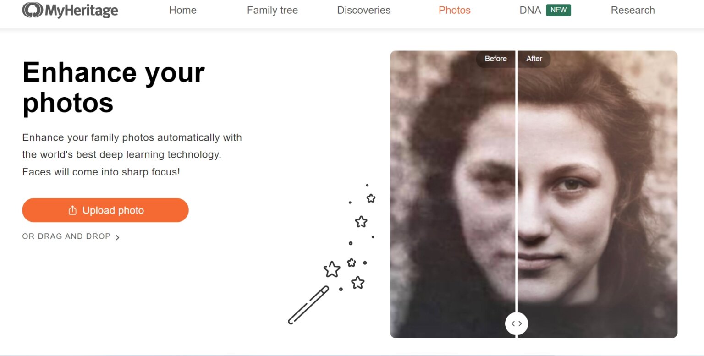
Task: Click the left arrow on the comparison slider handle
Action: tap(513, 323)
